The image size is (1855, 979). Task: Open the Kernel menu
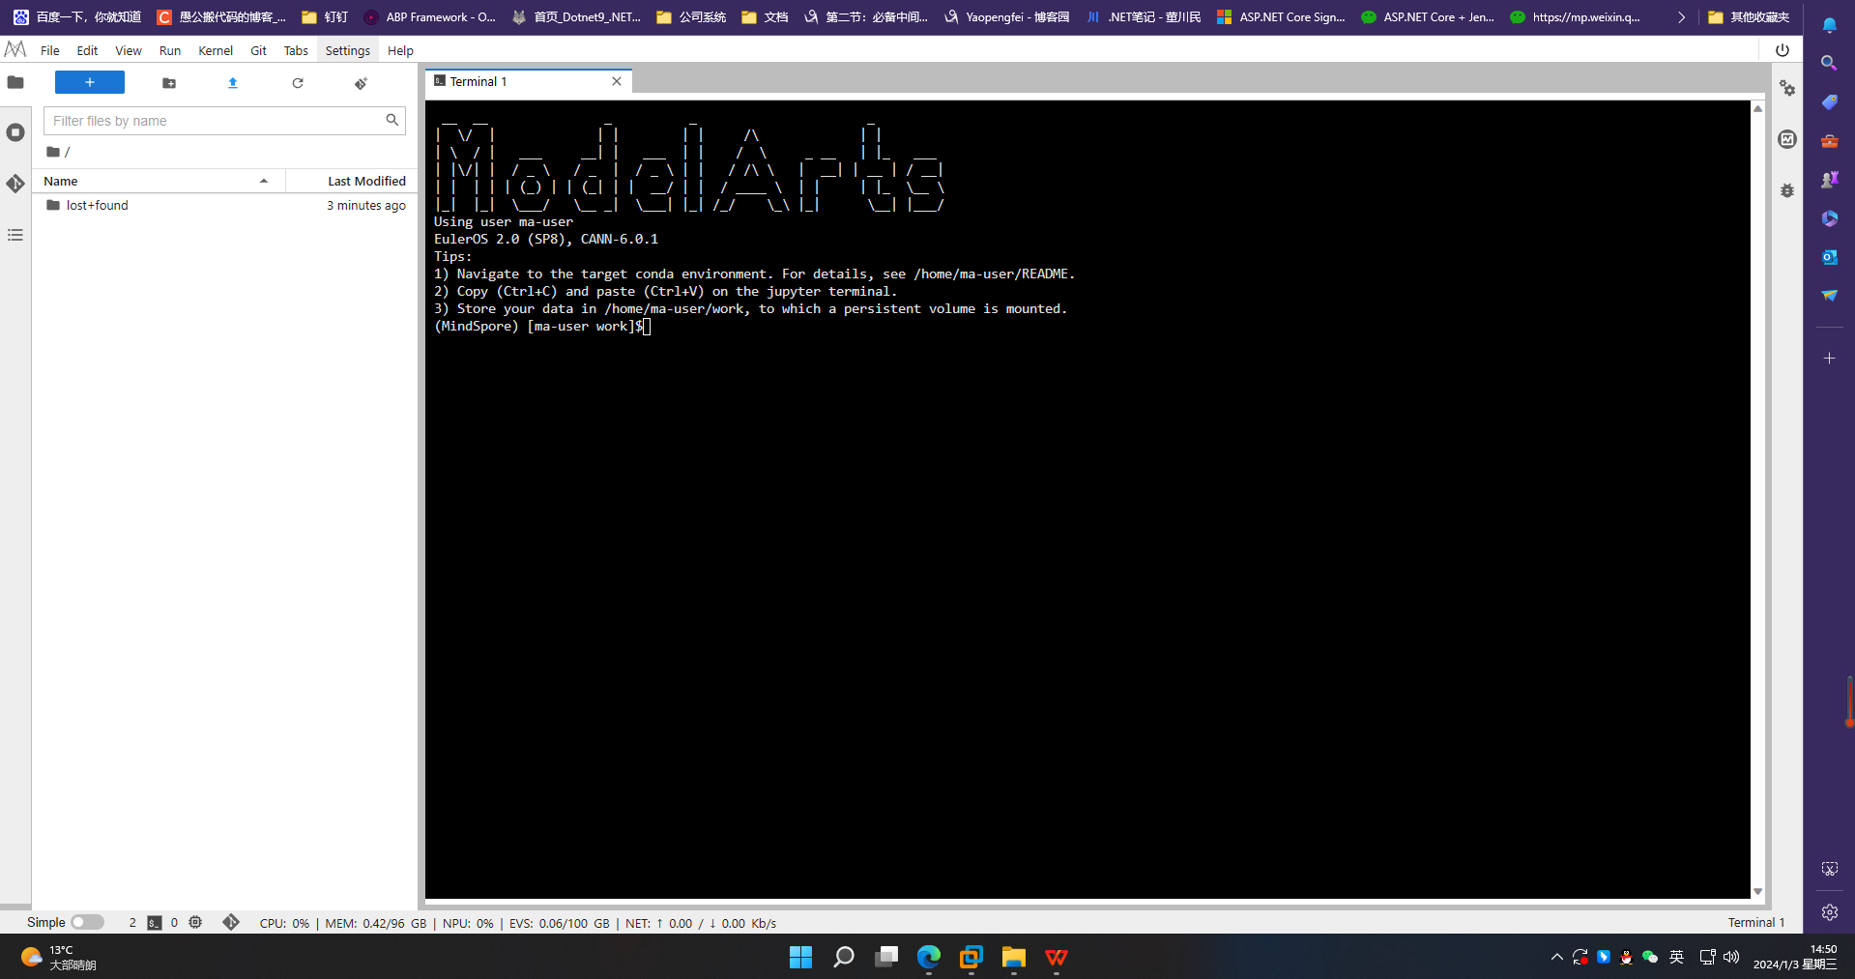coord(216,50)
